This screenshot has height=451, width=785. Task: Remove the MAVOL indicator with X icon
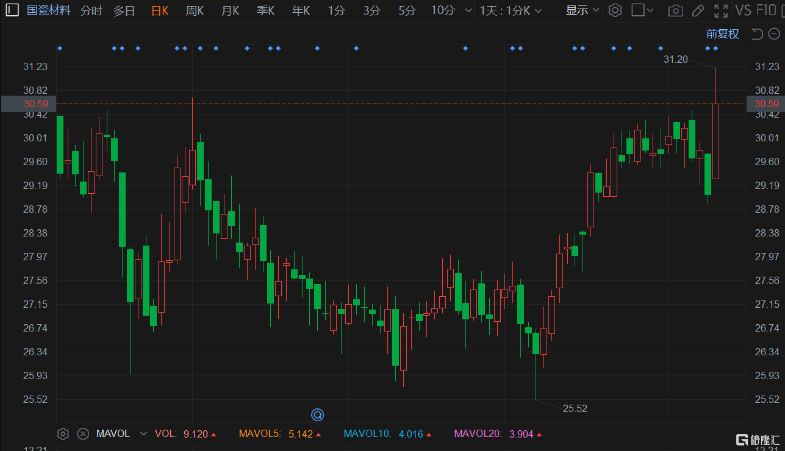pyautogui.click(x=83, y=434)
